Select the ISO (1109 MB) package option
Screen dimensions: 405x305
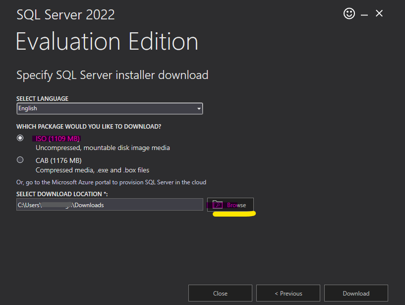pos(20,138)
